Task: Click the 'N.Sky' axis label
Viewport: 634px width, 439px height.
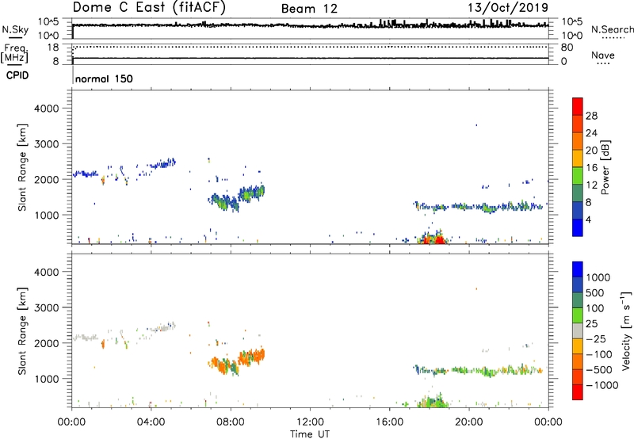Action: [15, 29]
